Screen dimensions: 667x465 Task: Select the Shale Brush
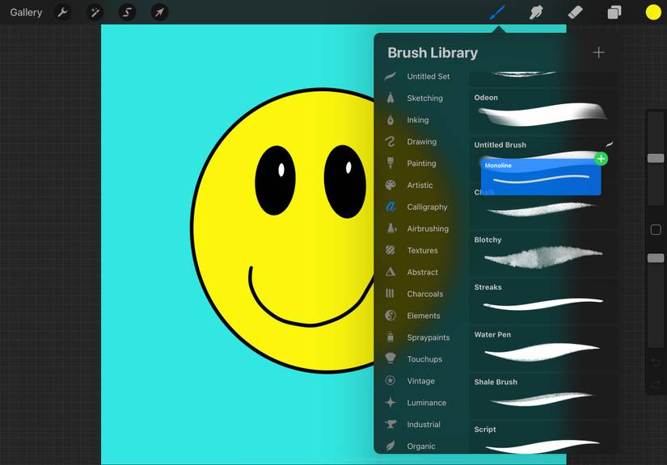(542, 396)
